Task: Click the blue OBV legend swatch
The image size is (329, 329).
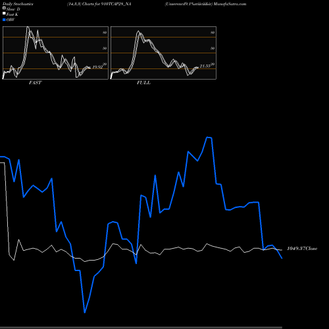Action: [4, 20]
